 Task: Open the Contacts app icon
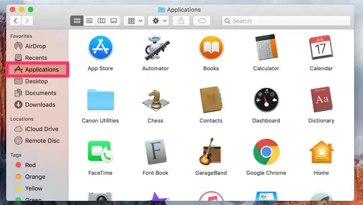211,99
